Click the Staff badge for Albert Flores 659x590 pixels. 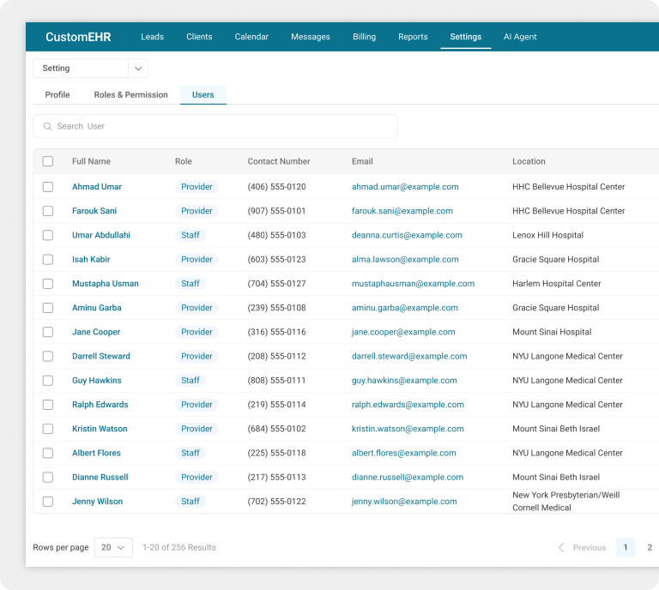tap(190, 453)
